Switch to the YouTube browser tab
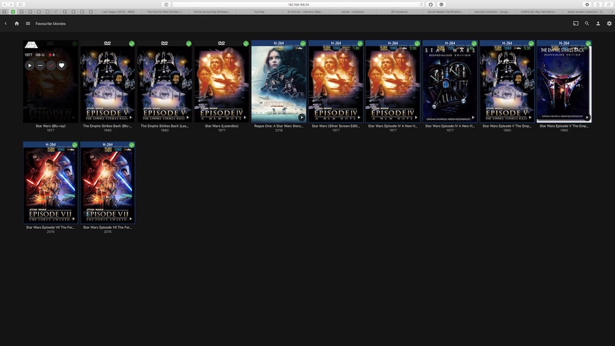 pyautogui.click(x=259, y=11)
